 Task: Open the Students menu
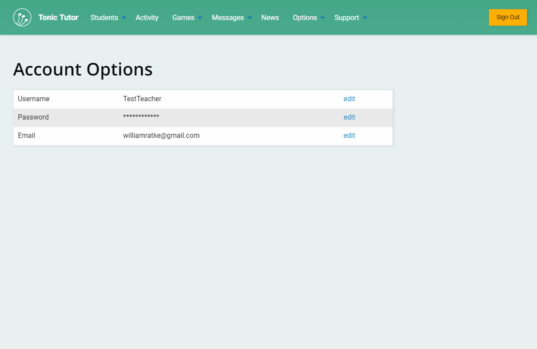(x=104, y=17)
